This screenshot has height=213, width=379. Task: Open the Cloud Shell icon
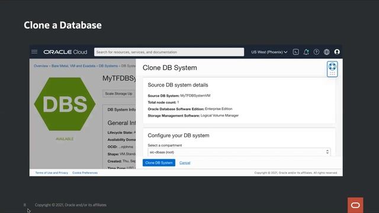coord(296,52)
